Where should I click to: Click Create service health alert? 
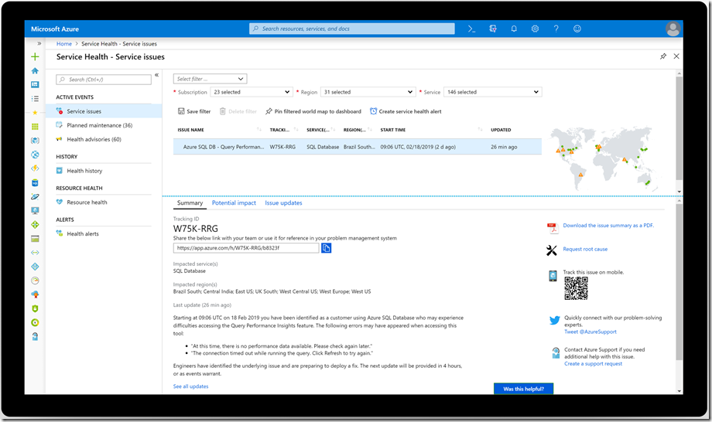point(406,111)
